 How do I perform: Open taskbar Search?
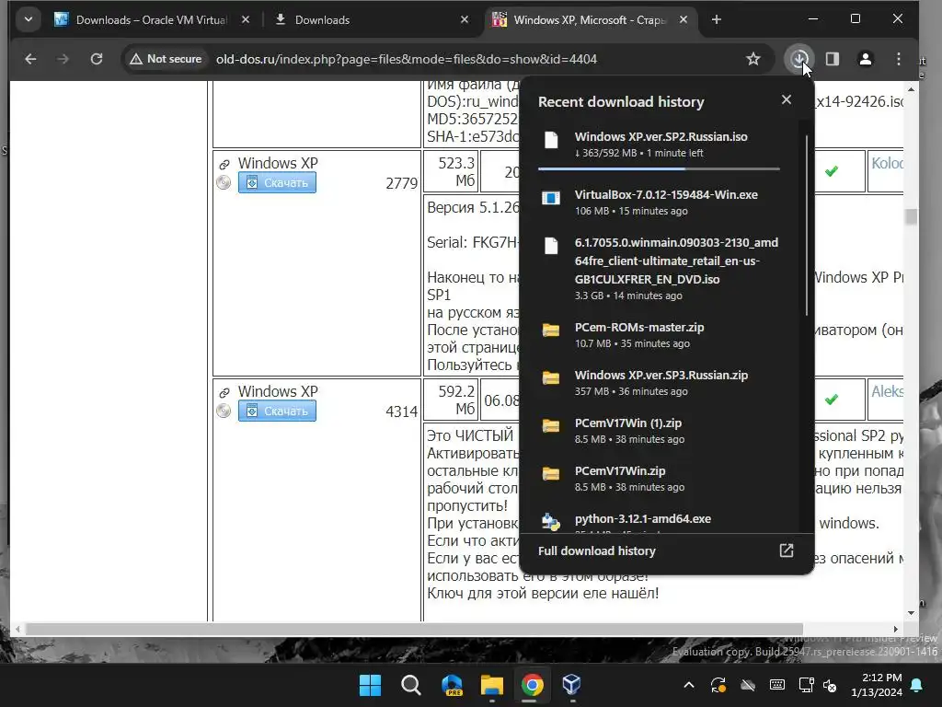[x=411, y=685]
